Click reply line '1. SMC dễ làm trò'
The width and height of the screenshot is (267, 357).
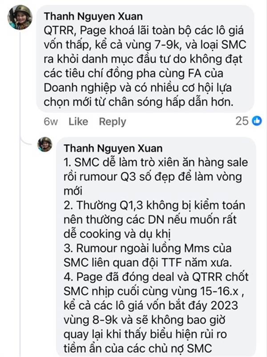tap(155, 162)
